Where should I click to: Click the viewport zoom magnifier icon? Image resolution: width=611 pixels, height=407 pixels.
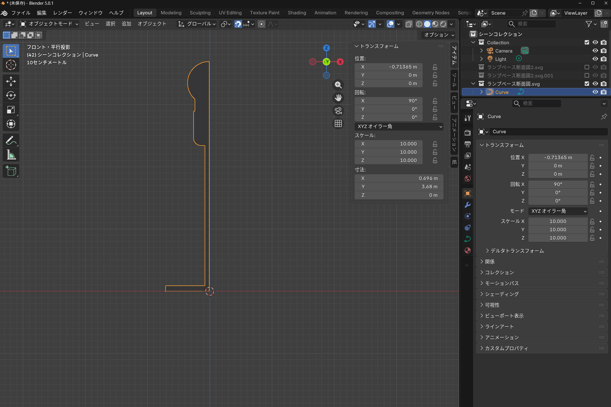click(x=338, y=85)
